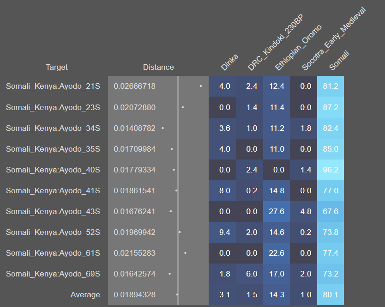Click Somali cell 73.2 for Ayodo_69S

point(331,274)
